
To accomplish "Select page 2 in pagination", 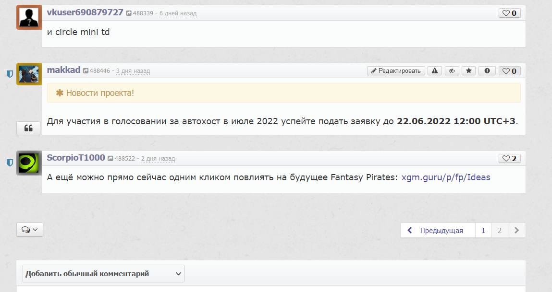I will [500, 231].
